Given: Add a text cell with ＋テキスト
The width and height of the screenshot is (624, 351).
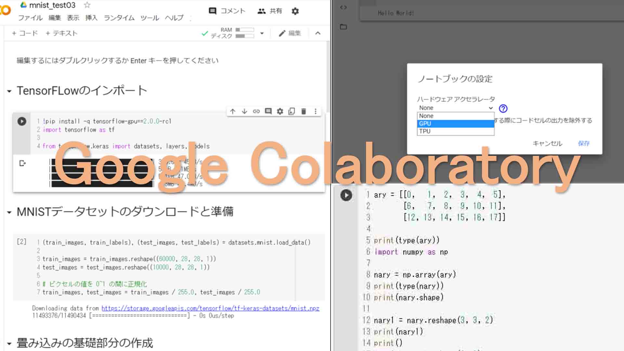Looking at the screenshot, I should [61, 33].
